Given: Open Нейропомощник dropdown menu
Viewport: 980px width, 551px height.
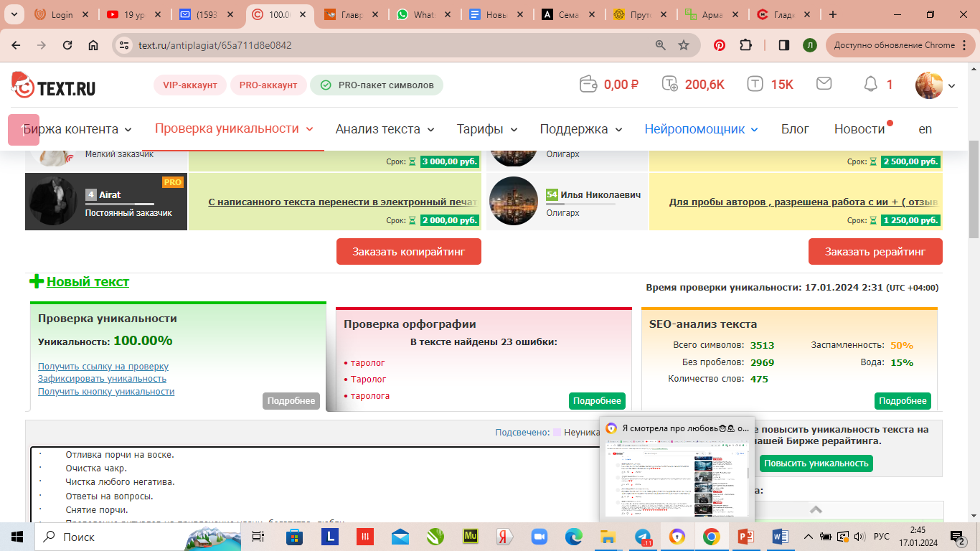Looking at the screenshot, I should click(701, 129).
